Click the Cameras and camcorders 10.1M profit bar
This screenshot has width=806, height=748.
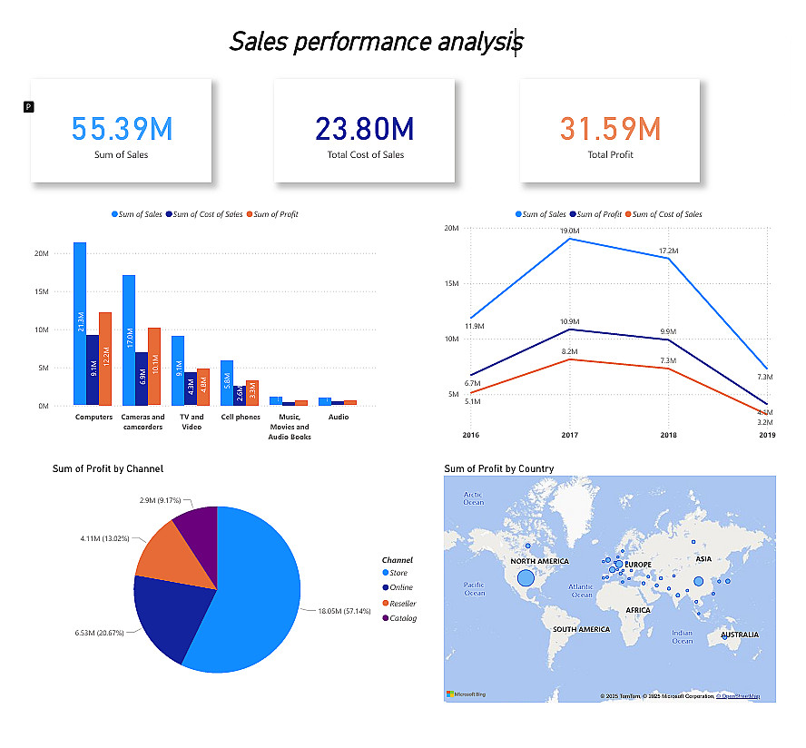click(154, 367)
